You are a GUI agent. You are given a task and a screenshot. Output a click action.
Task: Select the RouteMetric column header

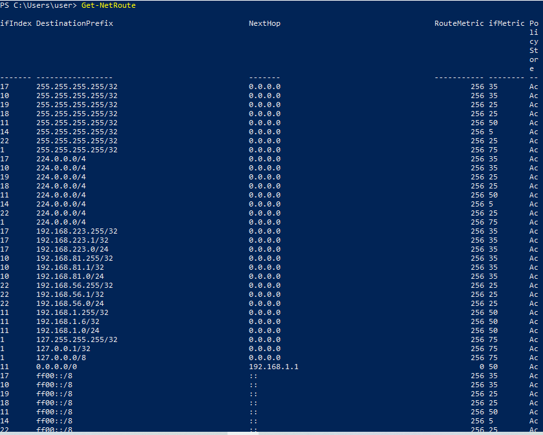click(x=459, y=23)
